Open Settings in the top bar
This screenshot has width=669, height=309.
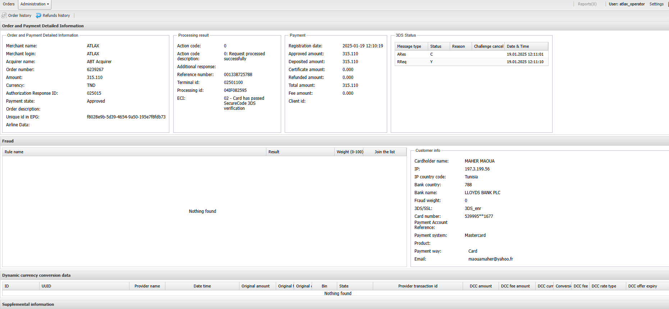click(656, 4)
